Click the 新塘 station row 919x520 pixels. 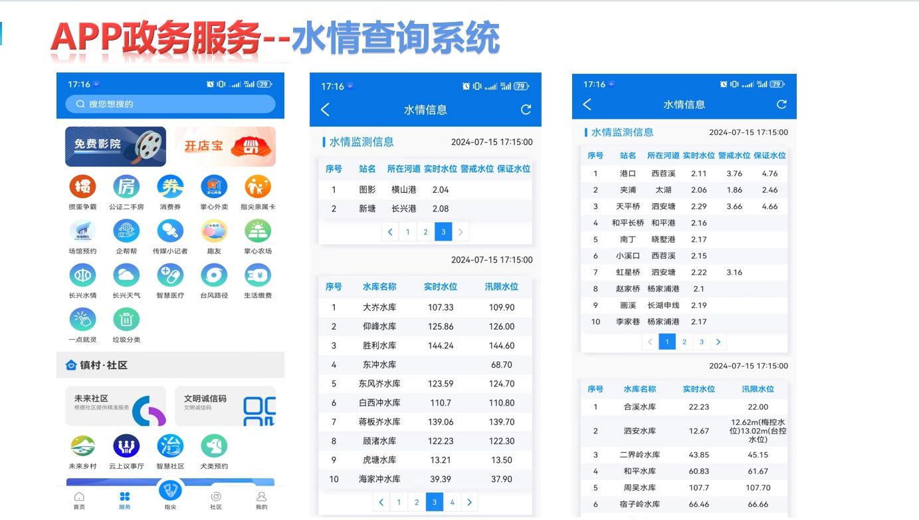pyautogui.click(x=425, y=209)
